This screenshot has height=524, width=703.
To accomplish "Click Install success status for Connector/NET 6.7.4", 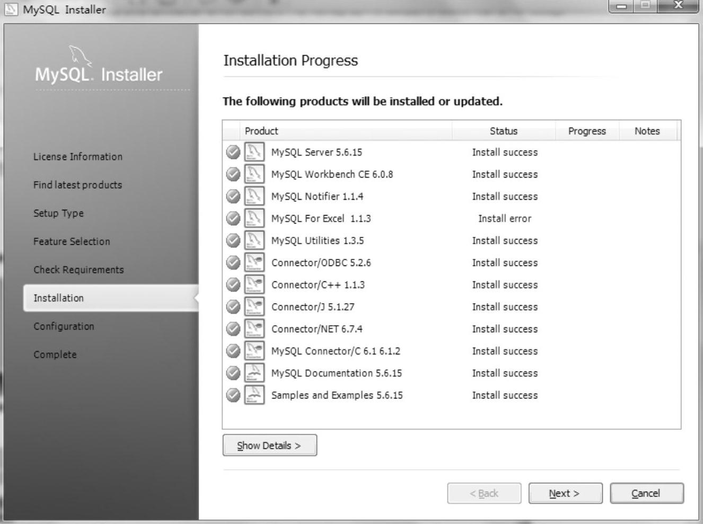I will click(505, 329).
